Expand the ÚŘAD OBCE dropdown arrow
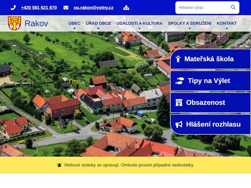Viewport: 251px width, 188px height. [x=99, y=28]
